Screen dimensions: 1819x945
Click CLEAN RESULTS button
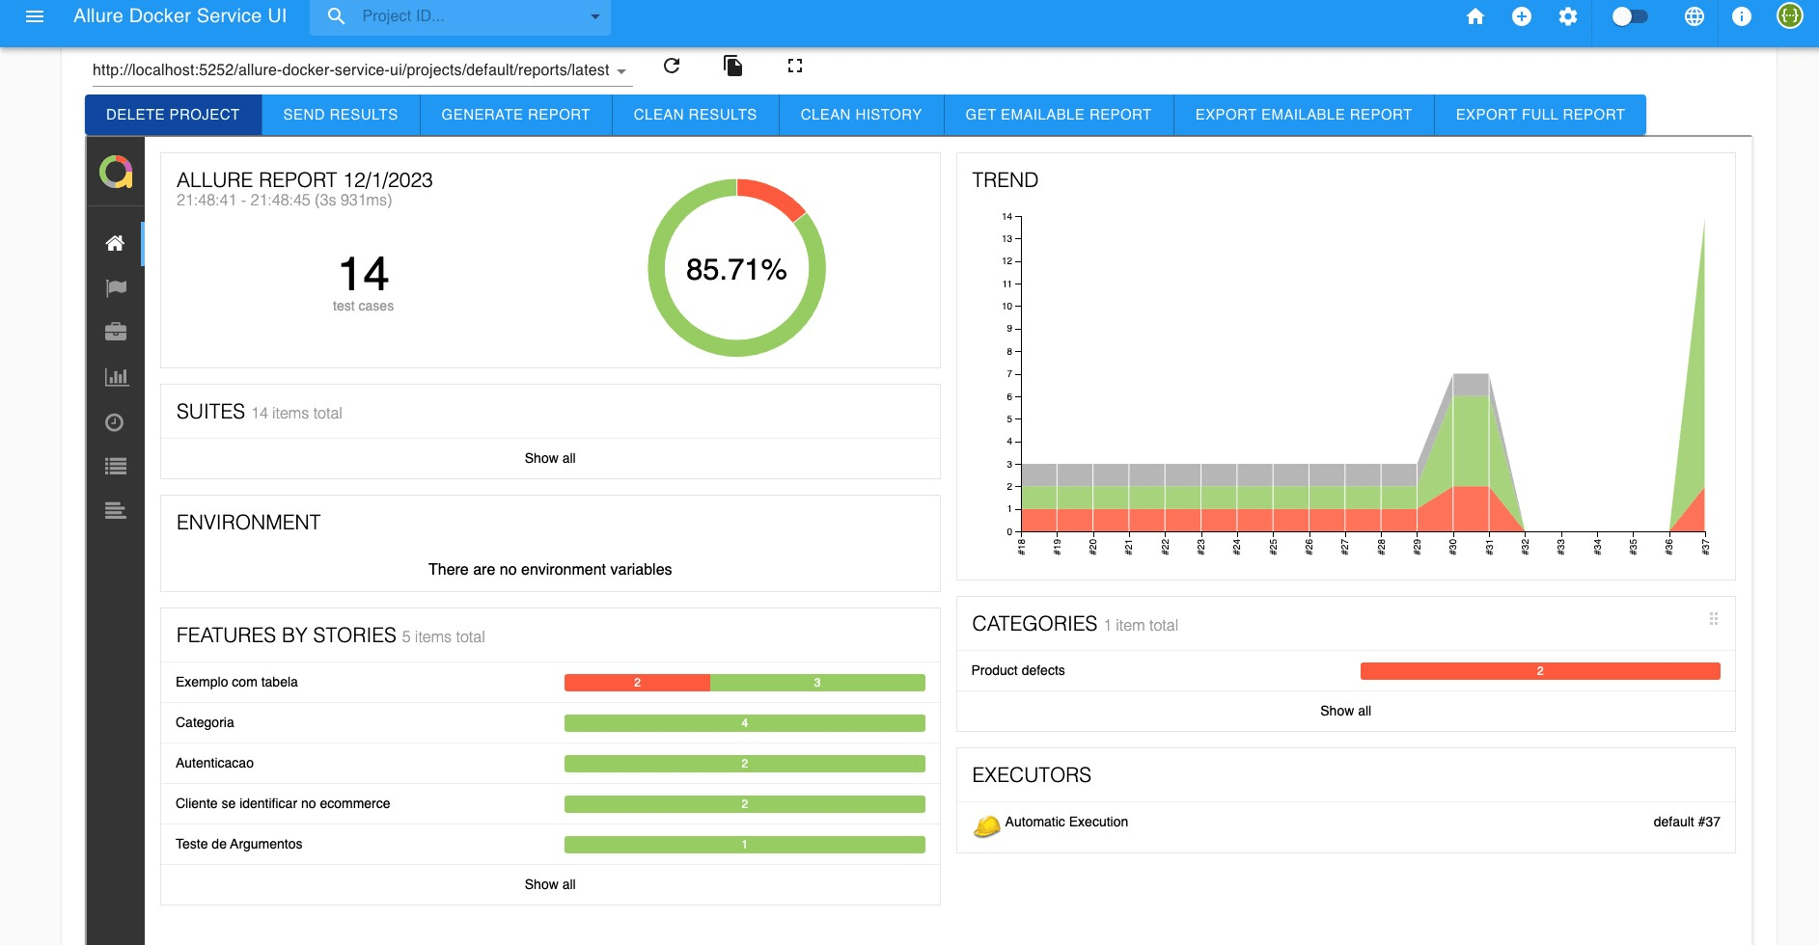coord(695,115)
